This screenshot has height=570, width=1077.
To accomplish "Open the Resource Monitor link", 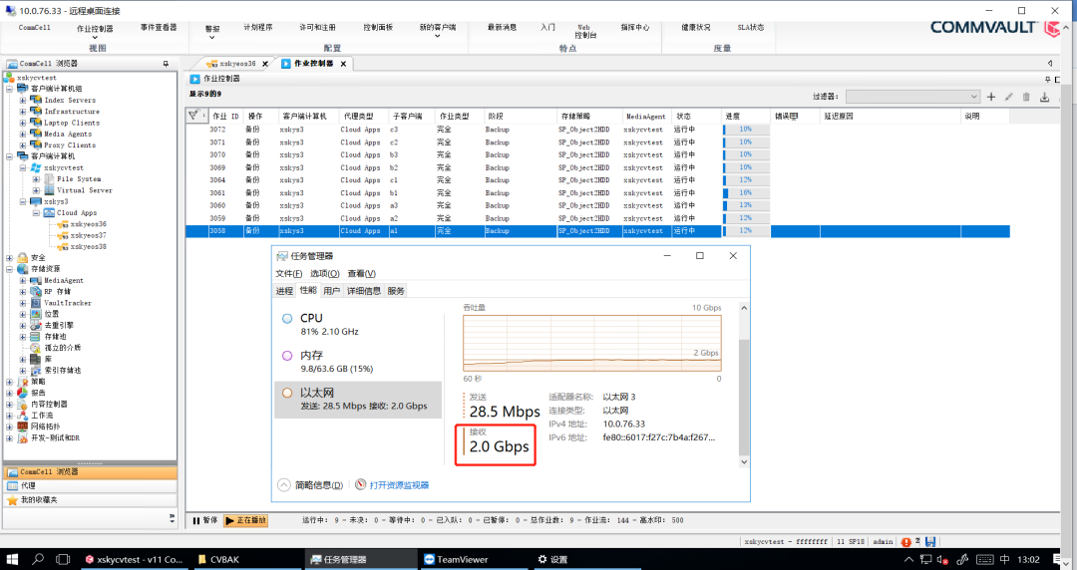I will coord(398,485).
